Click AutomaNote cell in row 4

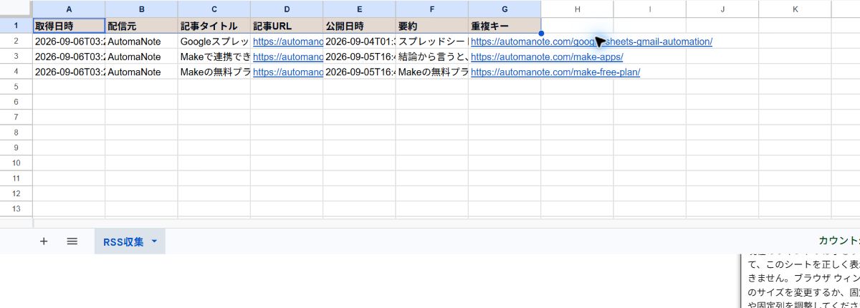(142, 71)
